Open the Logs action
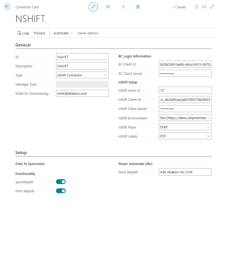232x264 pixels. pyautogui.click(x=24, y=33)
